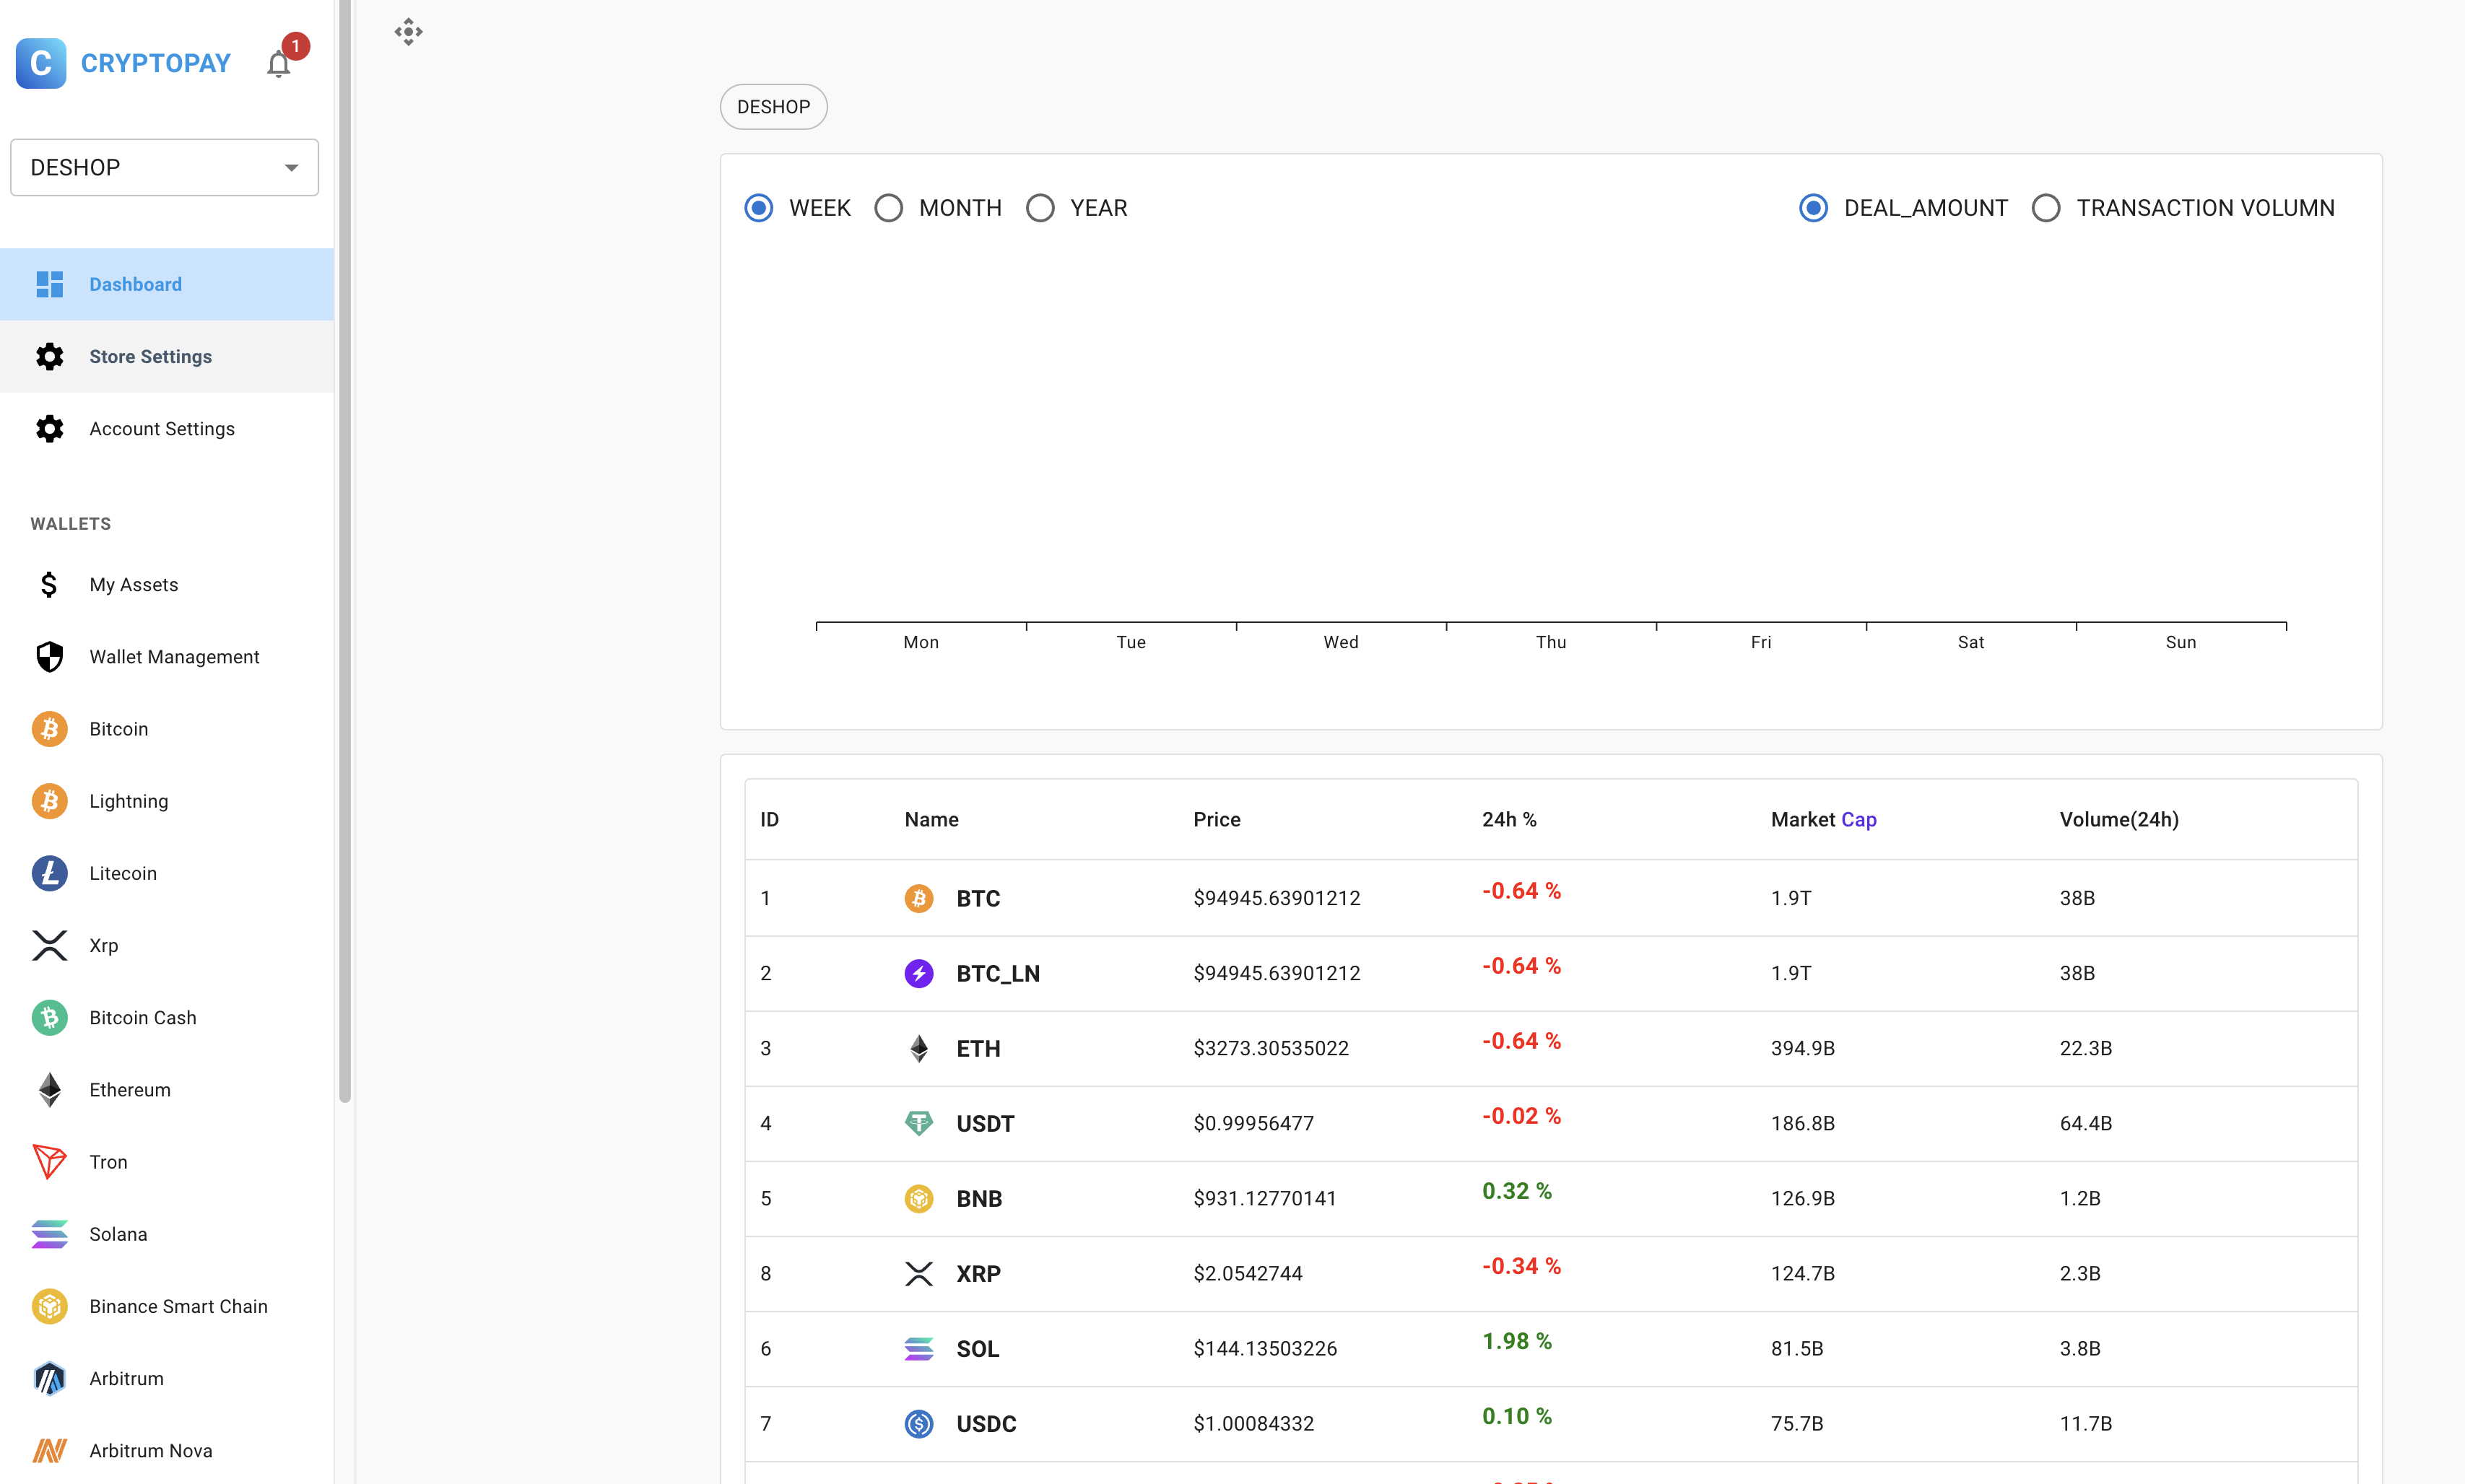Screen dimensions: 2465x1484
Task: Select the TRANSACTION VOLUMN radio button
Action: pyautogui.click(x=2045, y=208)
